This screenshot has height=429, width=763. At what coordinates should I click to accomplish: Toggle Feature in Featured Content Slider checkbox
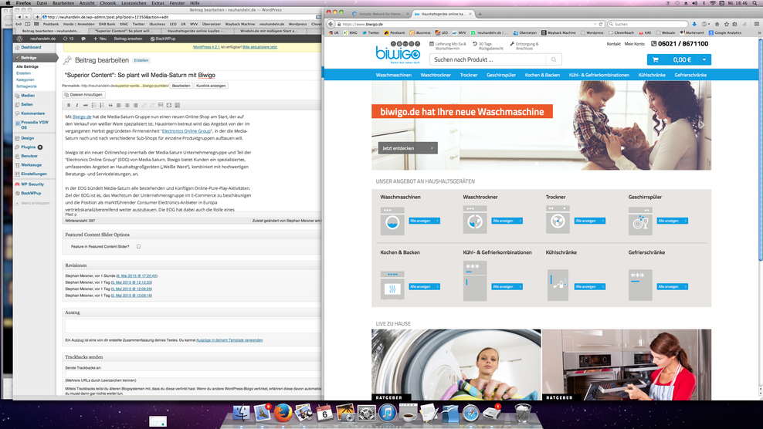point(139,247)
